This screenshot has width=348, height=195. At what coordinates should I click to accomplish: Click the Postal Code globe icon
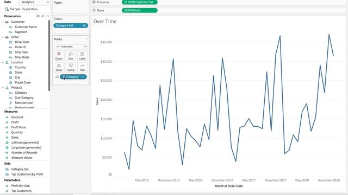click(10, 83)
